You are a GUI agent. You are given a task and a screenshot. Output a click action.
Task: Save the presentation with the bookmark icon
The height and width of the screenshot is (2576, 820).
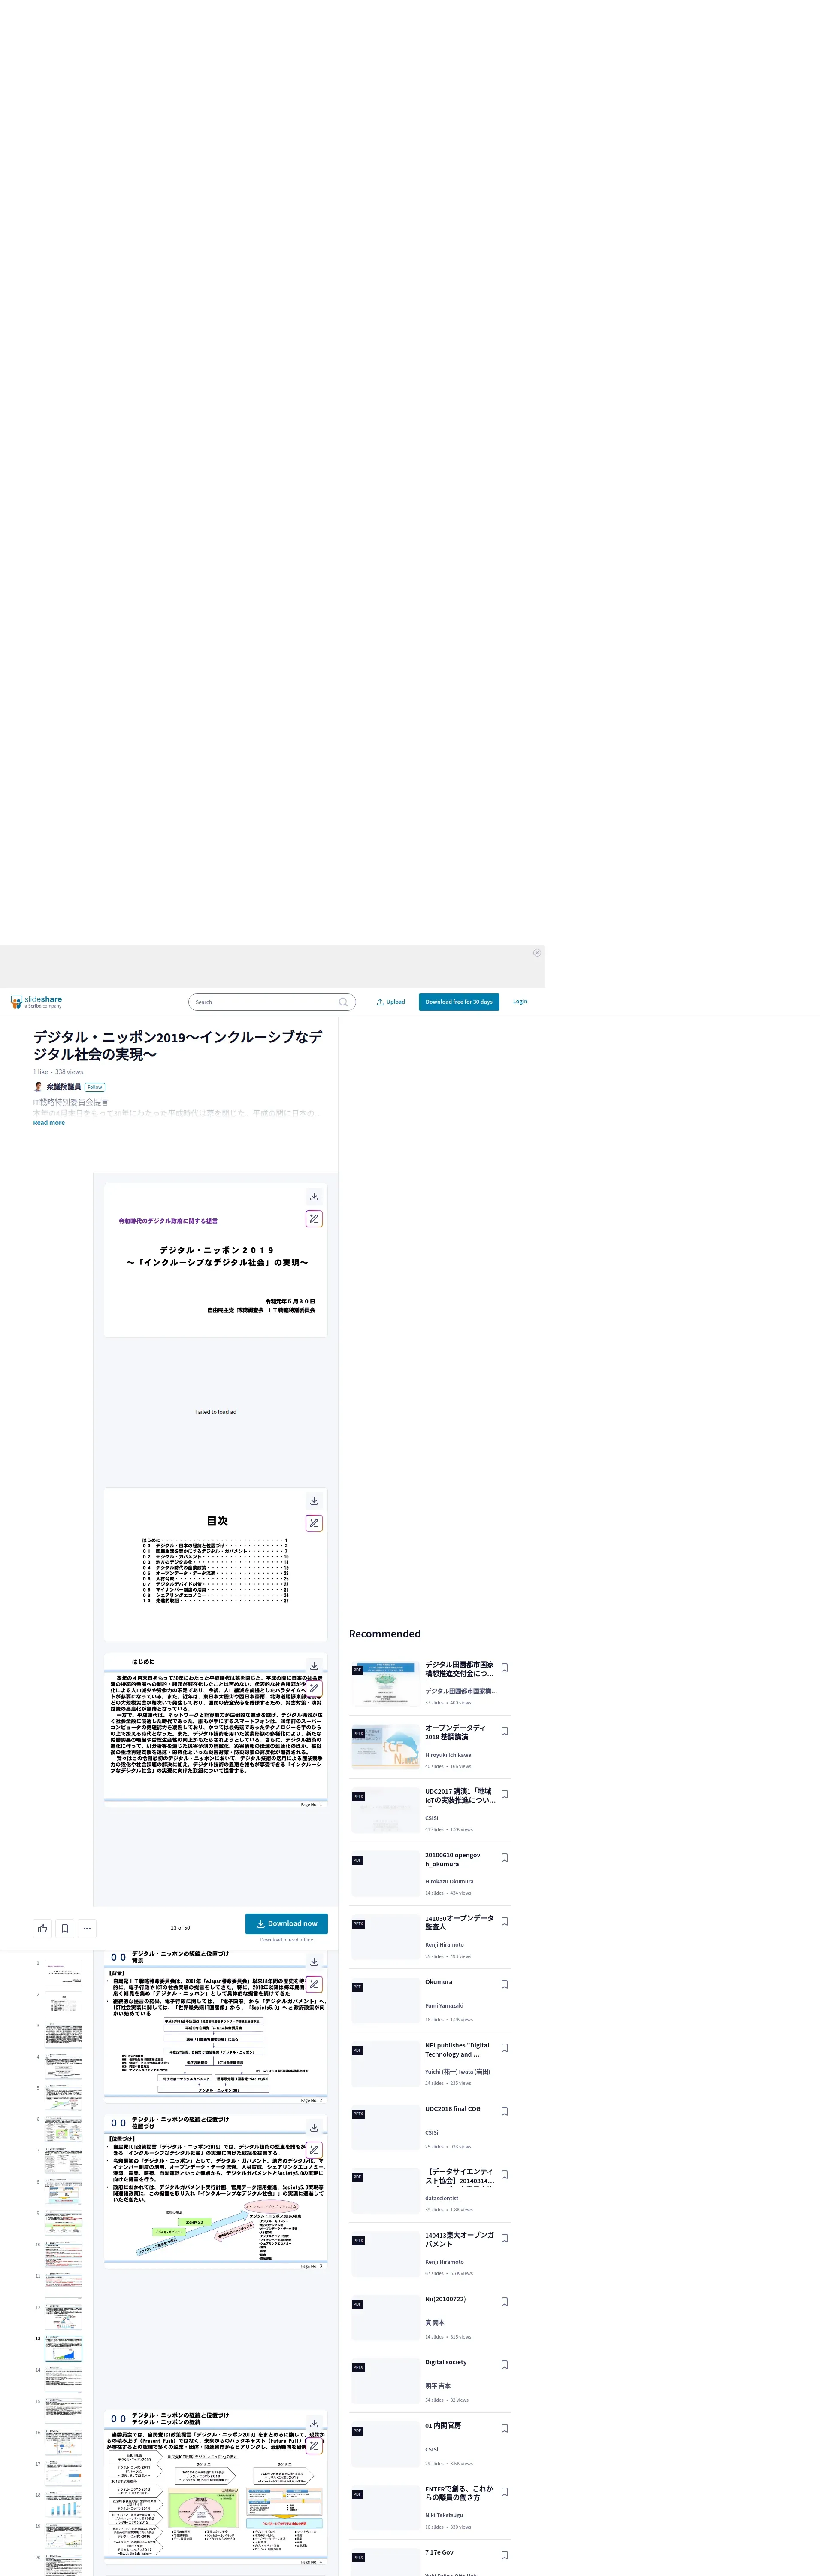coord(65,1928)
